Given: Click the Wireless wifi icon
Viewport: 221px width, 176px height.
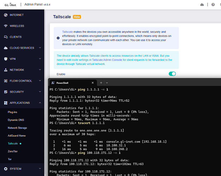Looking at the screenshot, I should pyautogui.click(x=6, y=26).
